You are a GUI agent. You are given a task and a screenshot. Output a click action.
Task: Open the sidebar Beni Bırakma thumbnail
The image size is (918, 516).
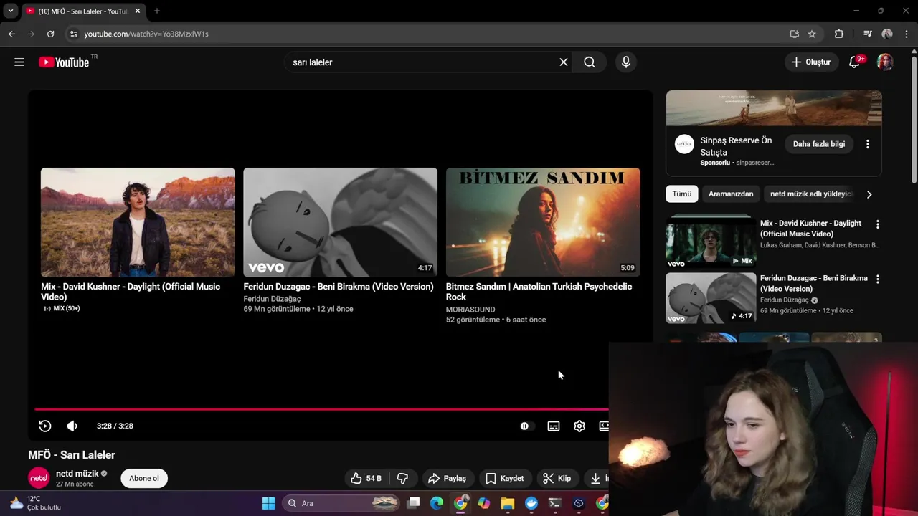coord(711,298)
